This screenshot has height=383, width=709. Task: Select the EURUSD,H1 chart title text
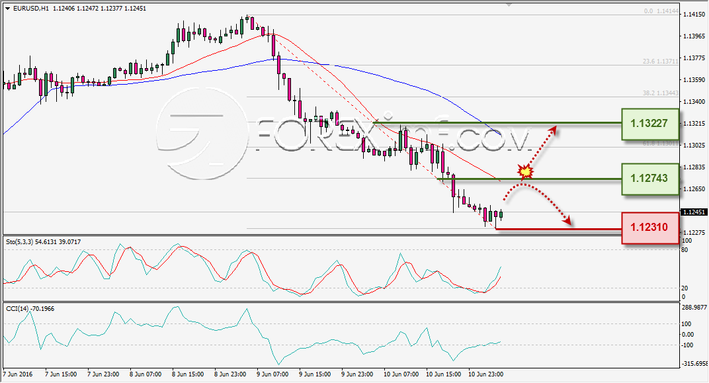(32, 8)
